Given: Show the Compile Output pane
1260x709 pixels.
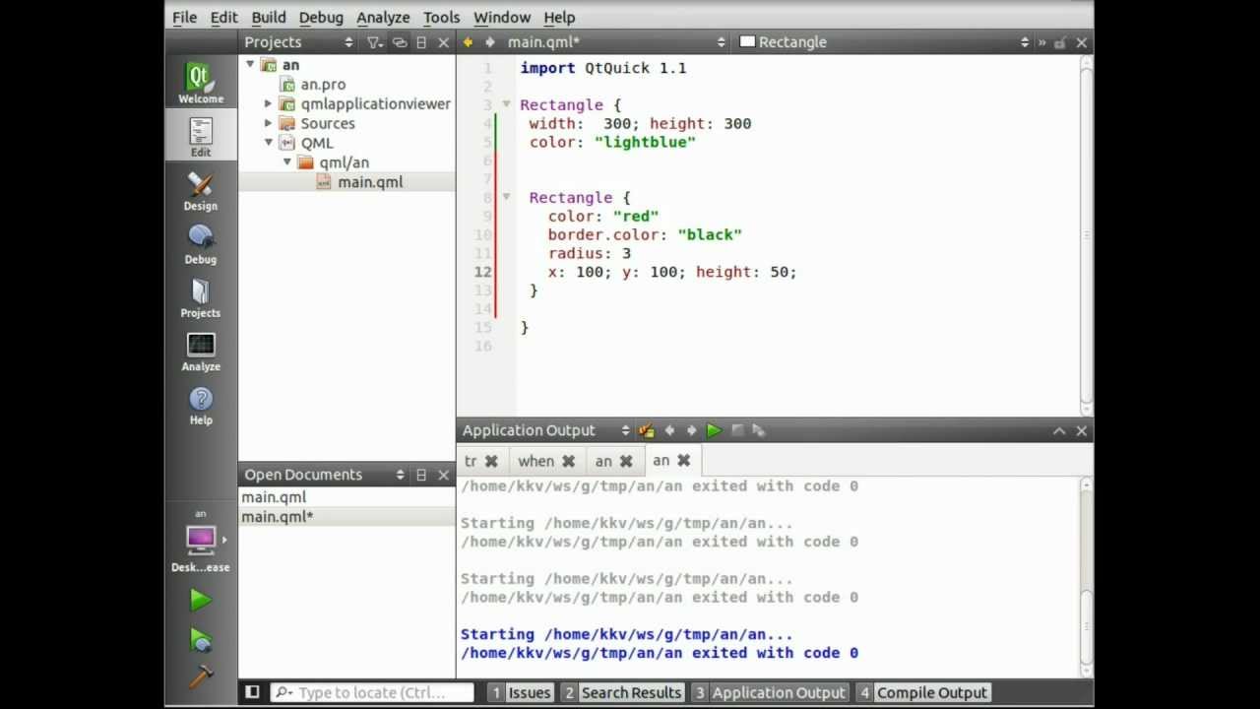Looking at the screenshot, I should [x=923, y=692].
